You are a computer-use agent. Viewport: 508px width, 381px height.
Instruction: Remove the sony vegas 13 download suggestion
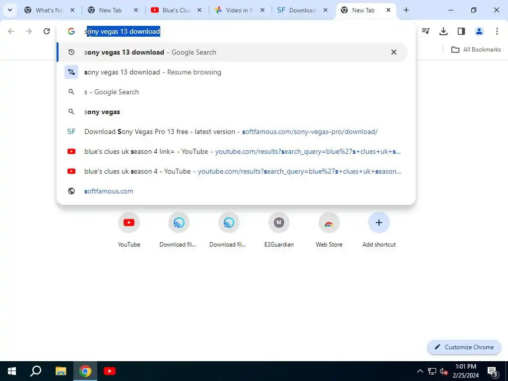click(x=393, y=52)
